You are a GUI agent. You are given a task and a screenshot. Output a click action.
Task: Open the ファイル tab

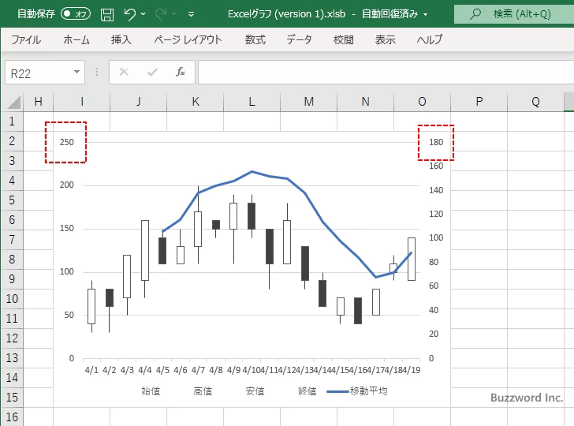[x=26, y=39]
